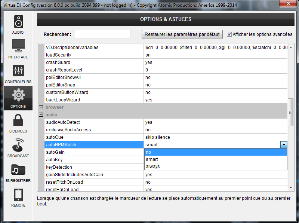299x223 pixels.
Task: Click Restaurer les paramètres par défaut
Action: (x=182, y=34)
